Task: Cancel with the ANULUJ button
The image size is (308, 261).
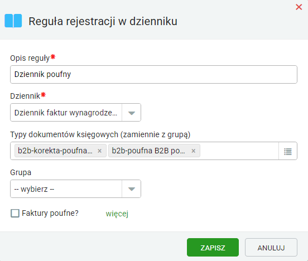Action: click(271, 248)
